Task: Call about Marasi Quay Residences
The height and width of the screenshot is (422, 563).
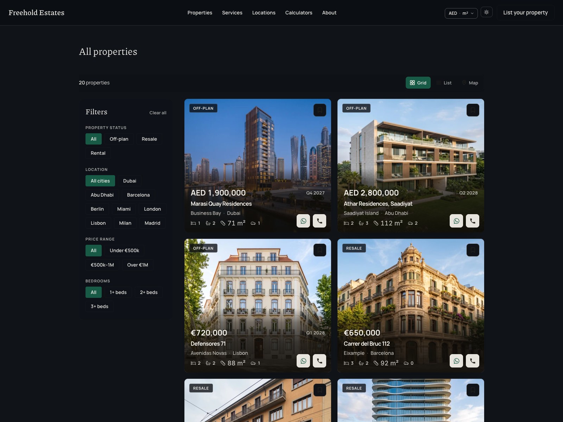Action: pos(320,221)
